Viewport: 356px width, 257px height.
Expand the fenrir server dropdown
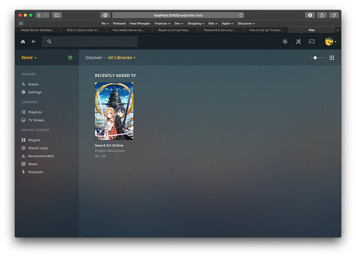coord(29,58)
